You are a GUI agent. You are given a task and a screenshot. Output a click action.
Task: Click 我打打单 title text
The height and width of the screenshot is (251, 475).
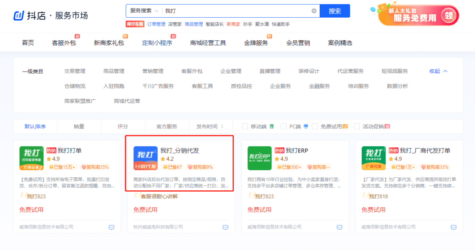(x=70, y=150)
